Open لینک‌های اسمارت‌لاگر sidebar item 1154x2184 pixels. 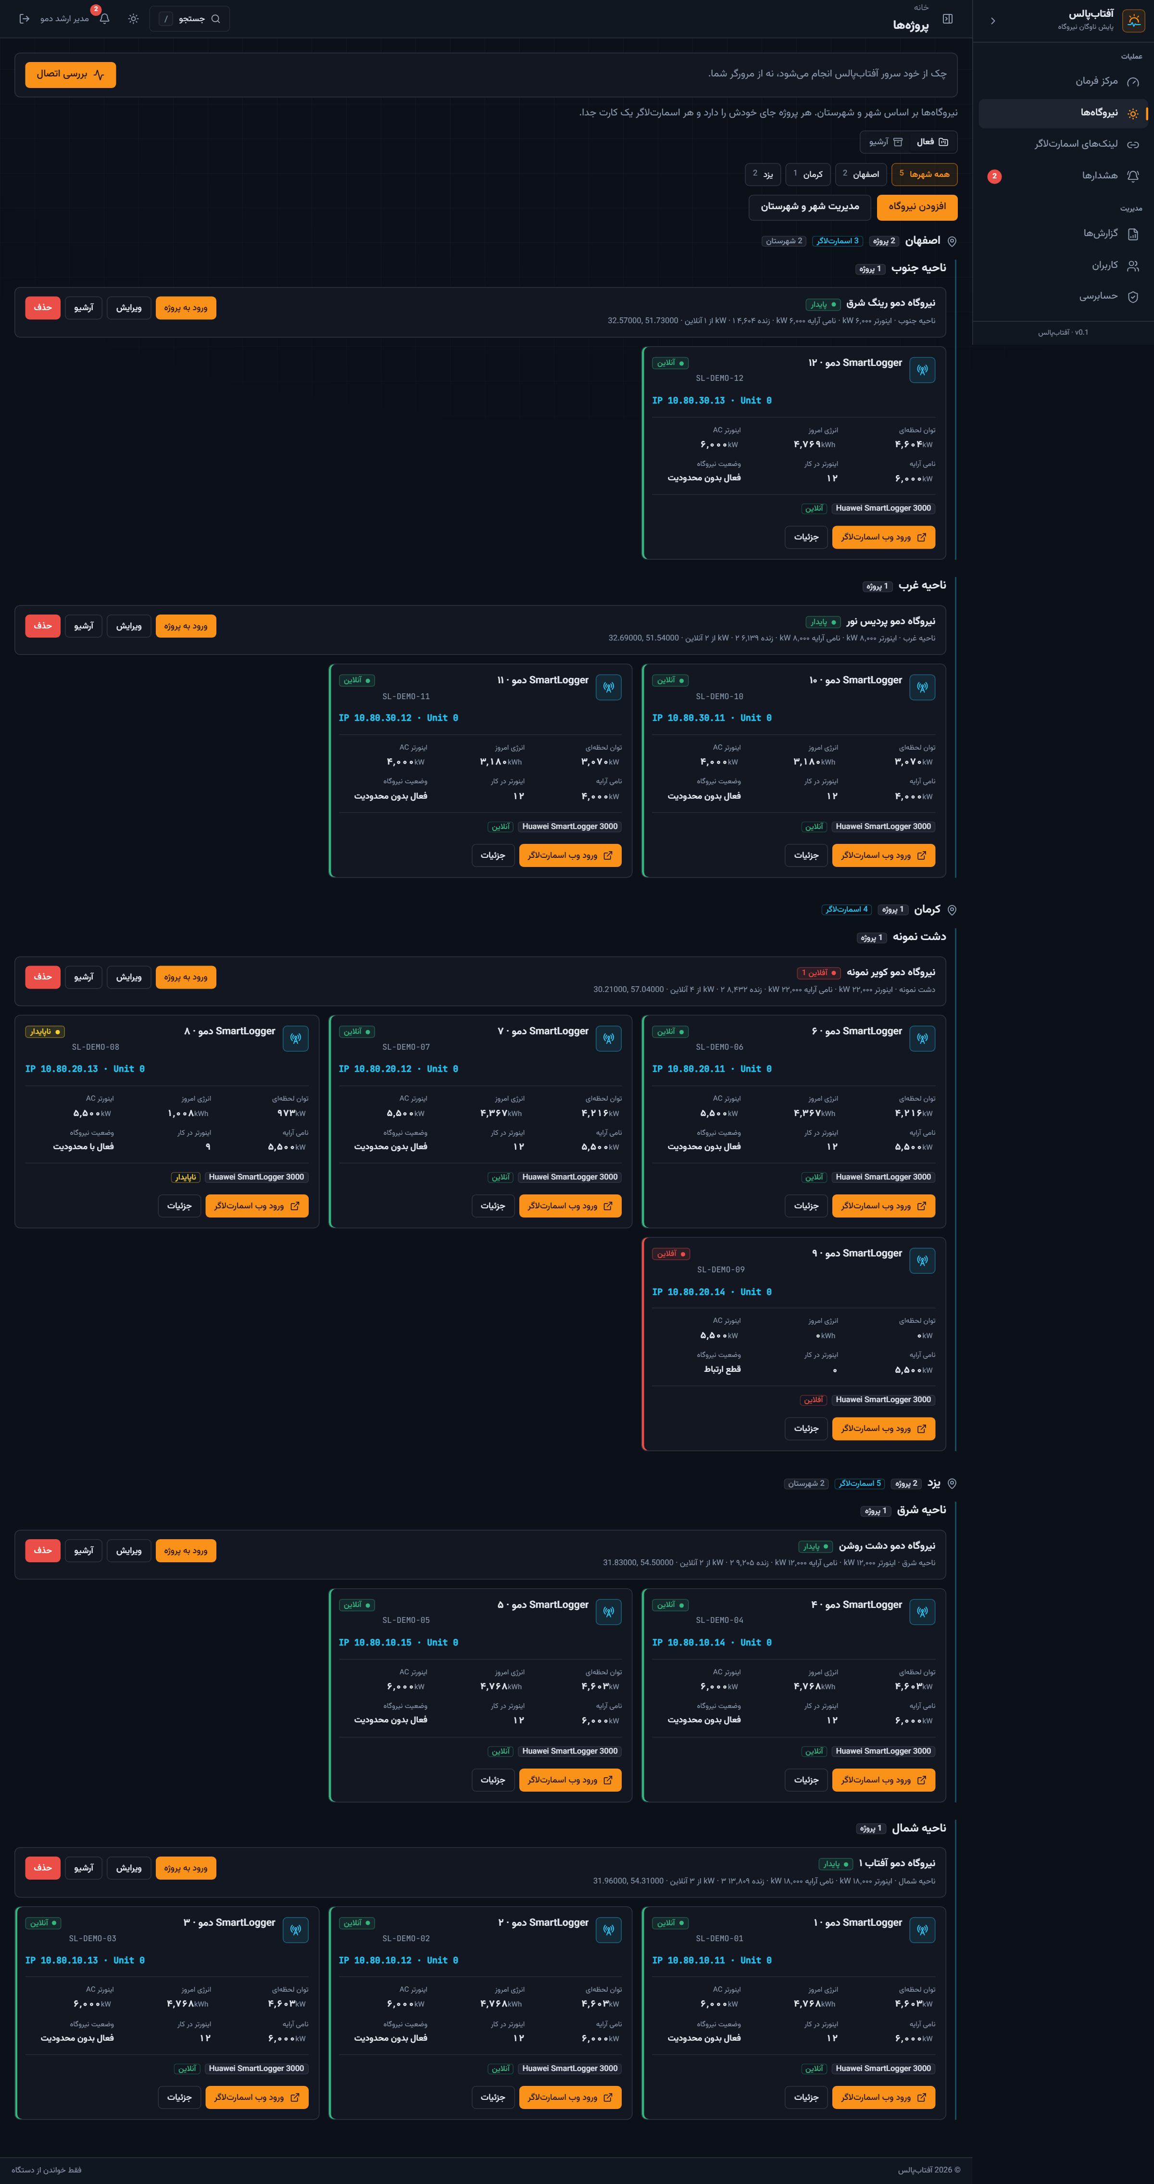[1063, 144]
